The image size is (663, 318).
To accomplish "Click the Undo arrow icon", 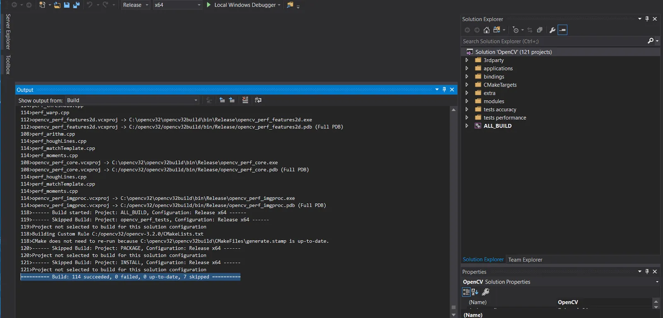I will pyautogui.click(x=90, y=5).
